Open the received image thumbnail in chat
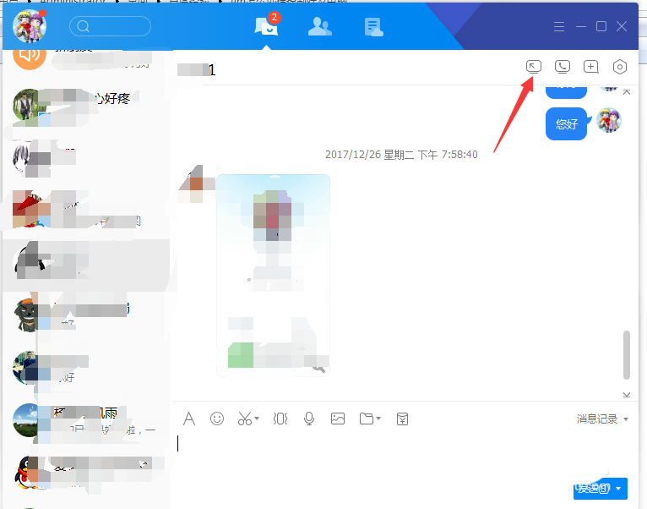647x509 pixels. pos(273,275)
